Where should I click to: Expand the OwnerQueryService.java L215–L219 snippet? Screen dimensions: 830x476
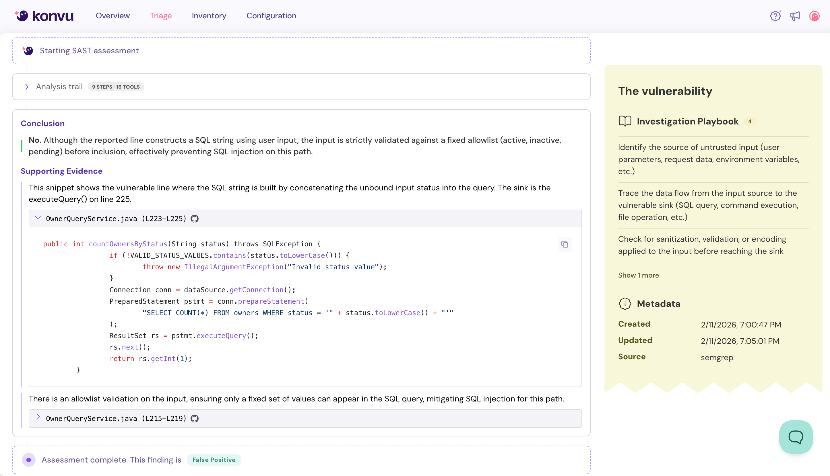38,417
